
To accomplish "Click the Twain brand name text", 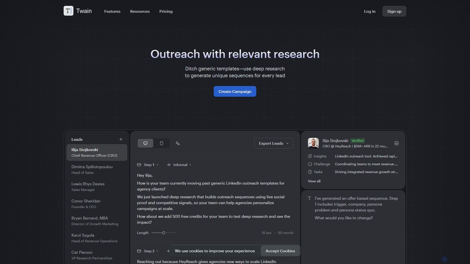I will pyautogui.click(x=84, y=11).
